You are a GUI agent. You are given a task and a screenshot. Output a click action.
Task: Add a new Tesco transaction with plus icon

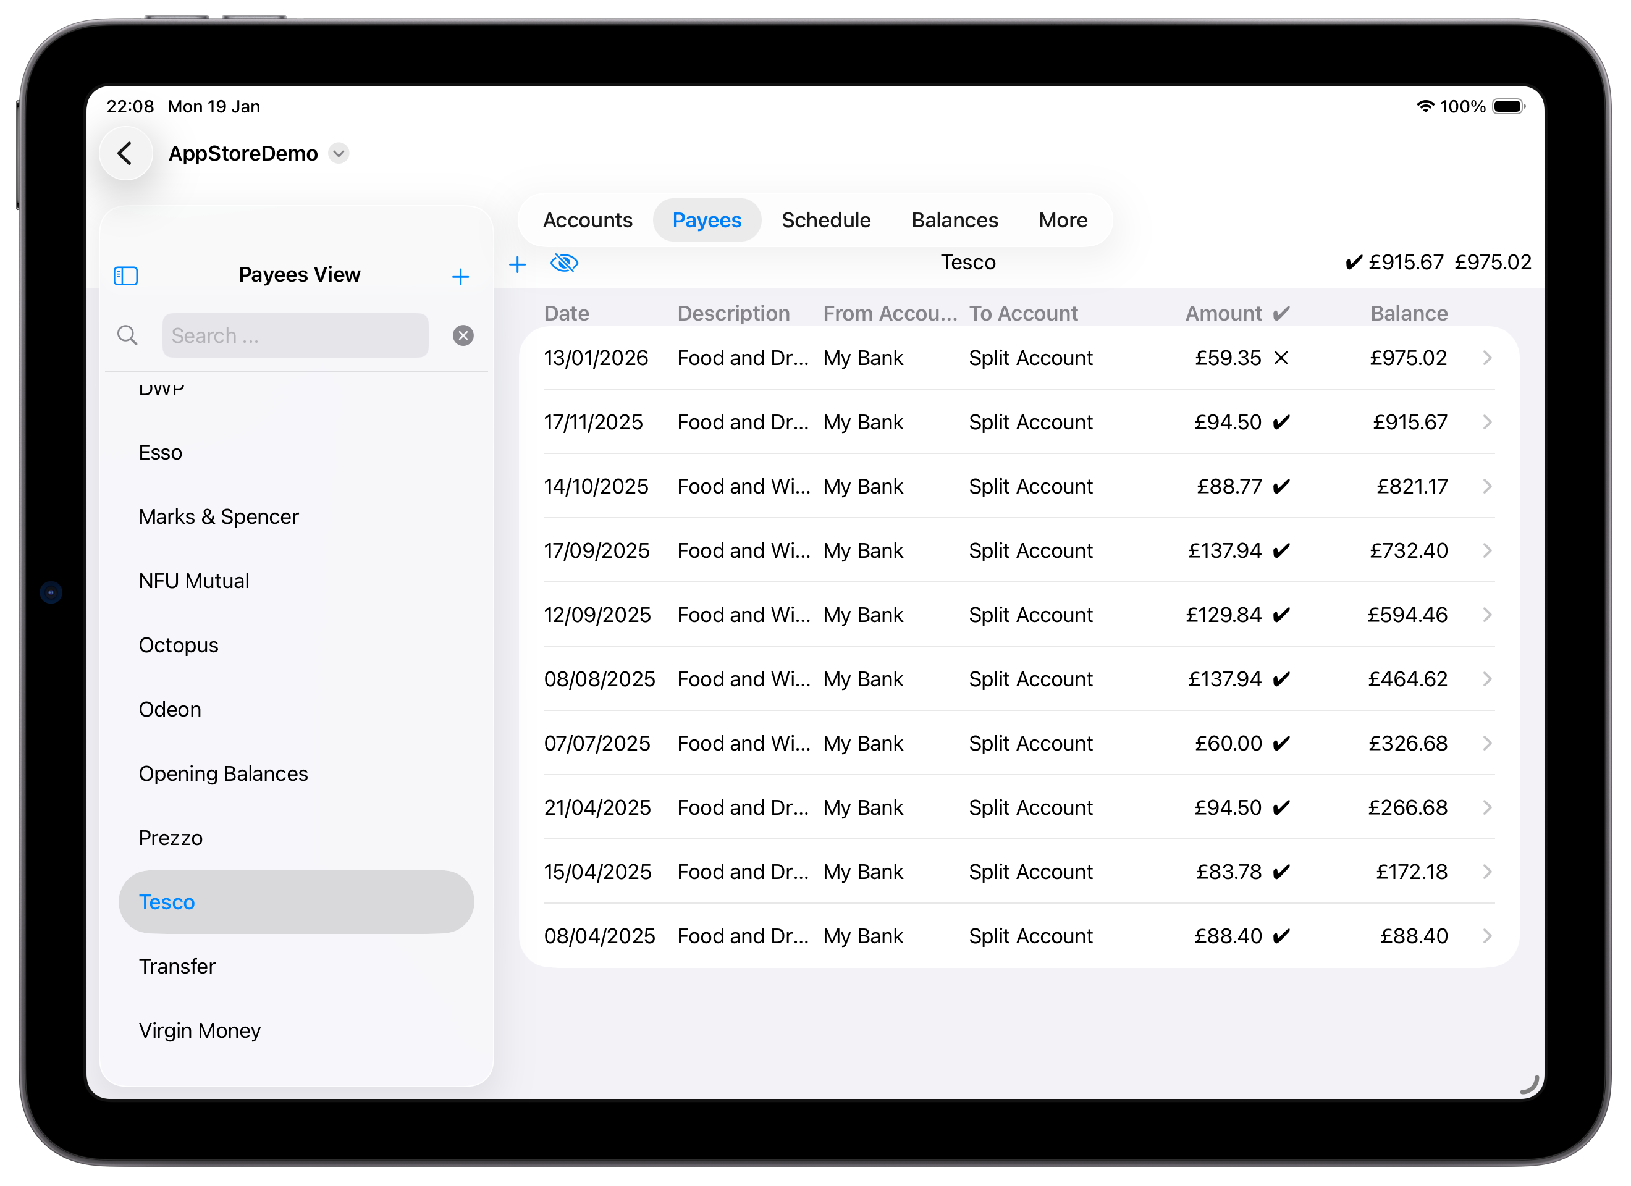pos(517,264)
